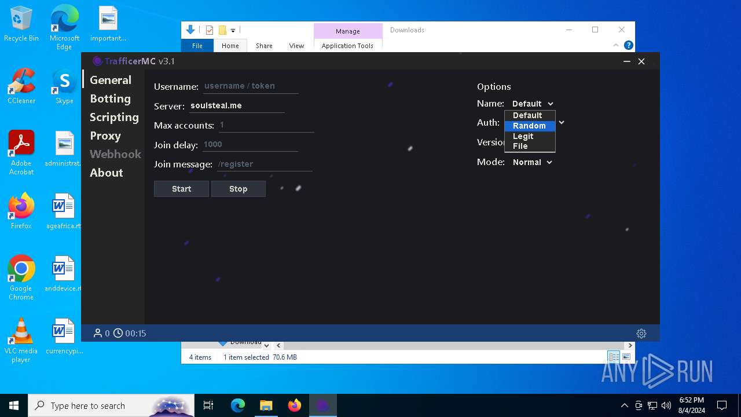The width and height of the screenshot is (741, 417).
Task: Open the About section
Action: (x=107, y=173)
